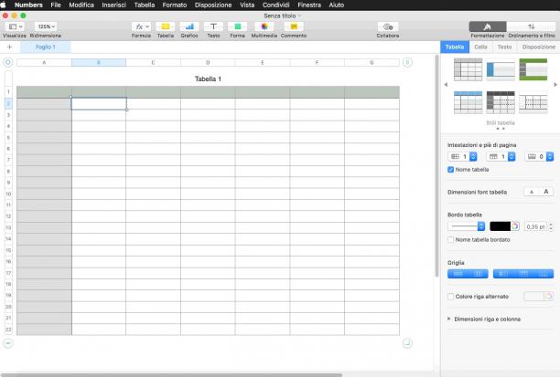Switch to the Cella inspector tab
Image resolution: width=560 pixels, height=377 pixels.
(x=480, y=47)
